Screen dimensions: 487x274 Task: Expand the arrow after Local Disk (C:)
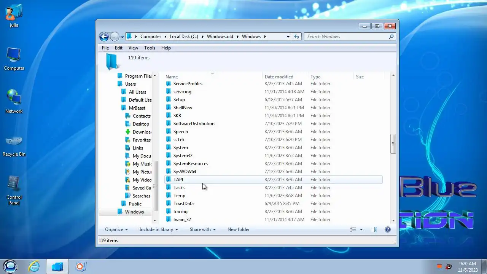[203, 37]
